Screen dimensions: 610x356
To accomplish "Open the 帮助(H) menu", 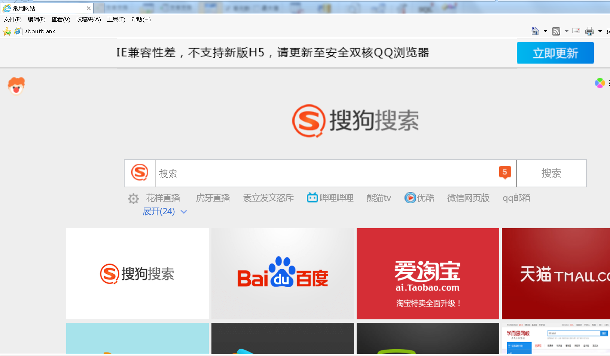I will point(141,19).
